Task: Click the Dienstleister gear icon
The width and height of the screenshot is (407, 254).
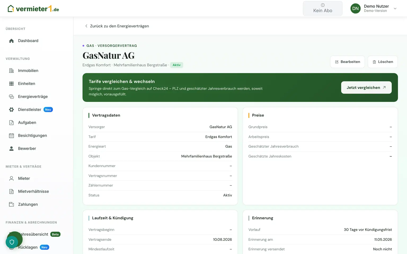Action: pyautogui.click(x=11, y=110)
